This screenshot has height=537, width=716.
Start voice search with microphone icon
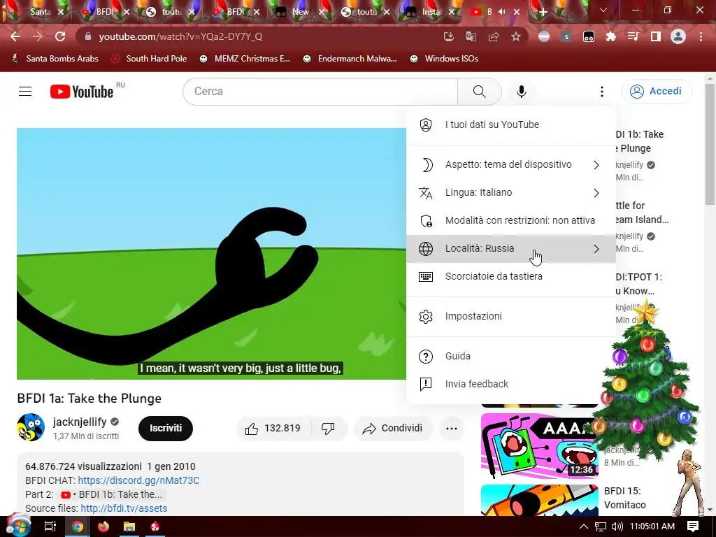pos(521,92)
